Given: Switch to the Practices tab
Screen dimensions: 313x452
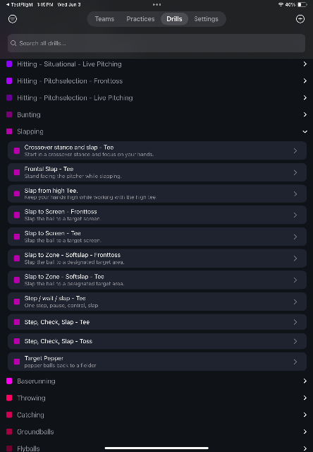Looking at the screenshot, I should tap(140, 19).
